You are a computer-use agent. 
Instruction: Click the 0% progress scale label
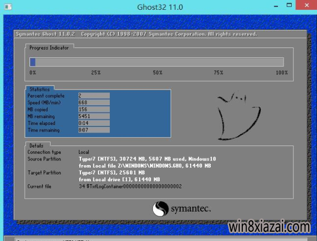coord(33,73)
